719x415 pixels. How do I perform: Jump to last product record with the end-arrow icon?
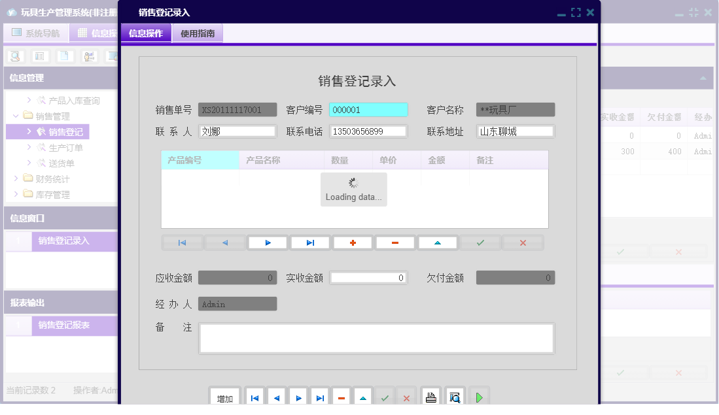click(x=309, y=242)
